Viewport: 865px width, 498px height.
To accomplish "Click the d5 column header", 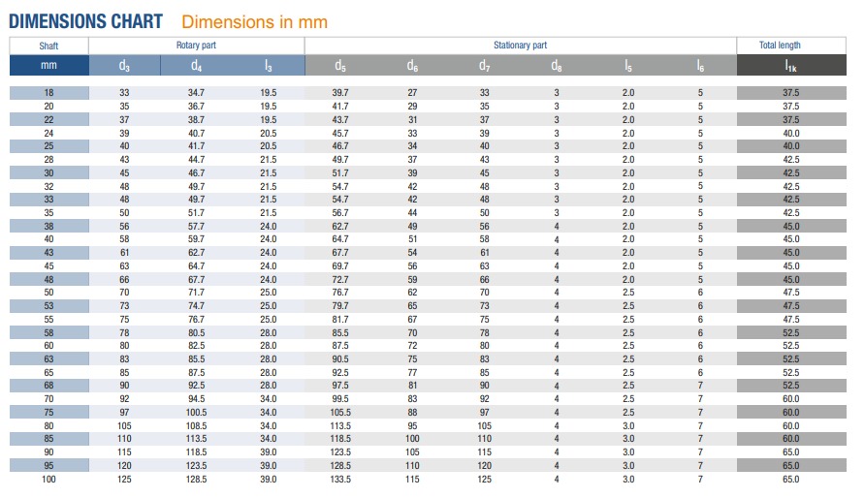I will point(340,66).
